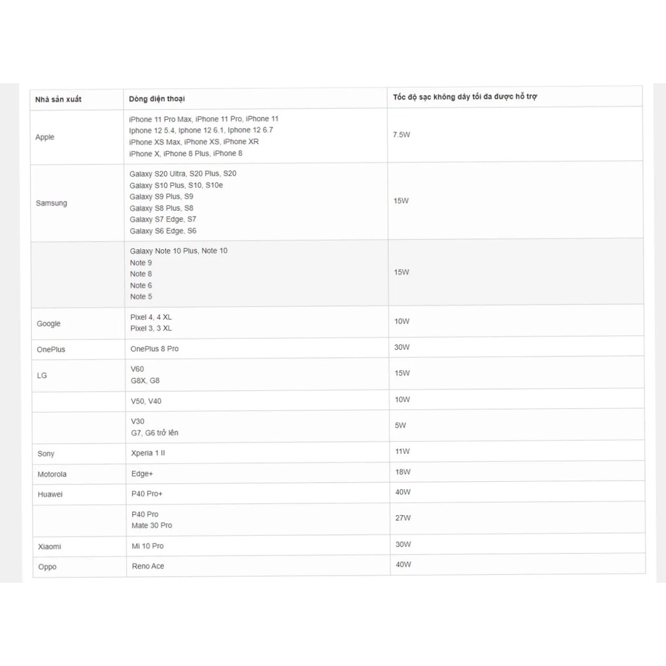Select the Motorola 'Edge+' cell
666x666 pixels.
click(258, 473)
